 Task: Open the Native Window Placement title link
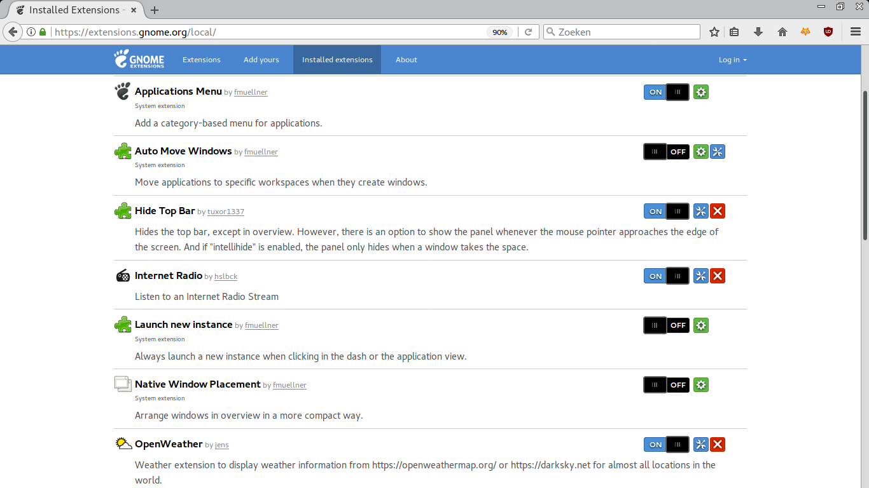[x=198, y=384]
